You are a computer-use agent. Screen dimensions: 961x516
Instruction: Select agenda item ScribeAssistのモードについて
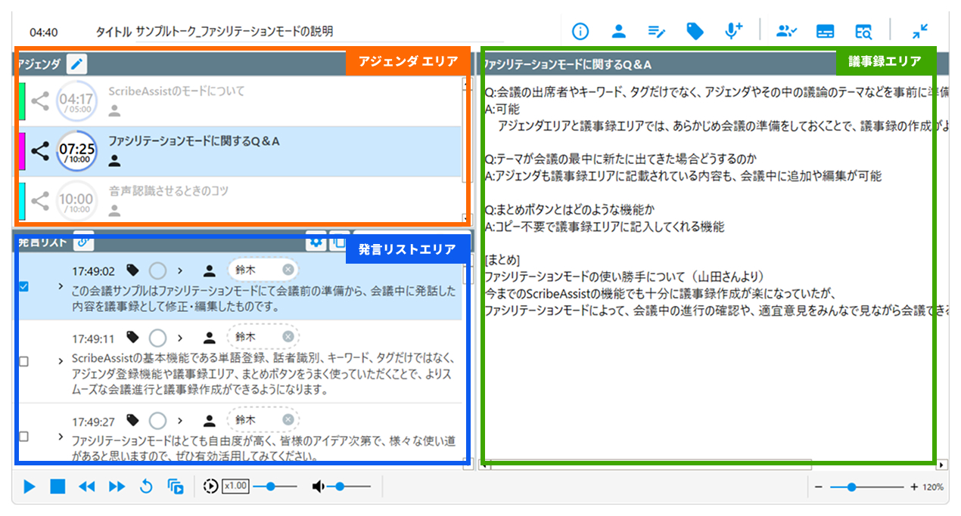pyautogui.click(x=238, y=100)
